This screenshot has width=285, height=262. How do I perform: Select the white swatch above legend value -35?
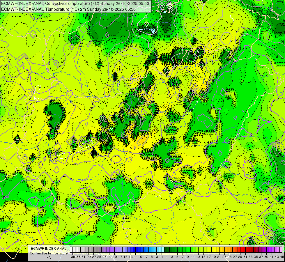coord(71,250)
